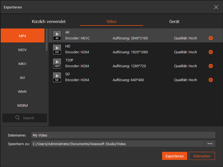The image size is (223, 167).
Task: Click the 720P format preset icon
Action: click(x=57, y=63)
